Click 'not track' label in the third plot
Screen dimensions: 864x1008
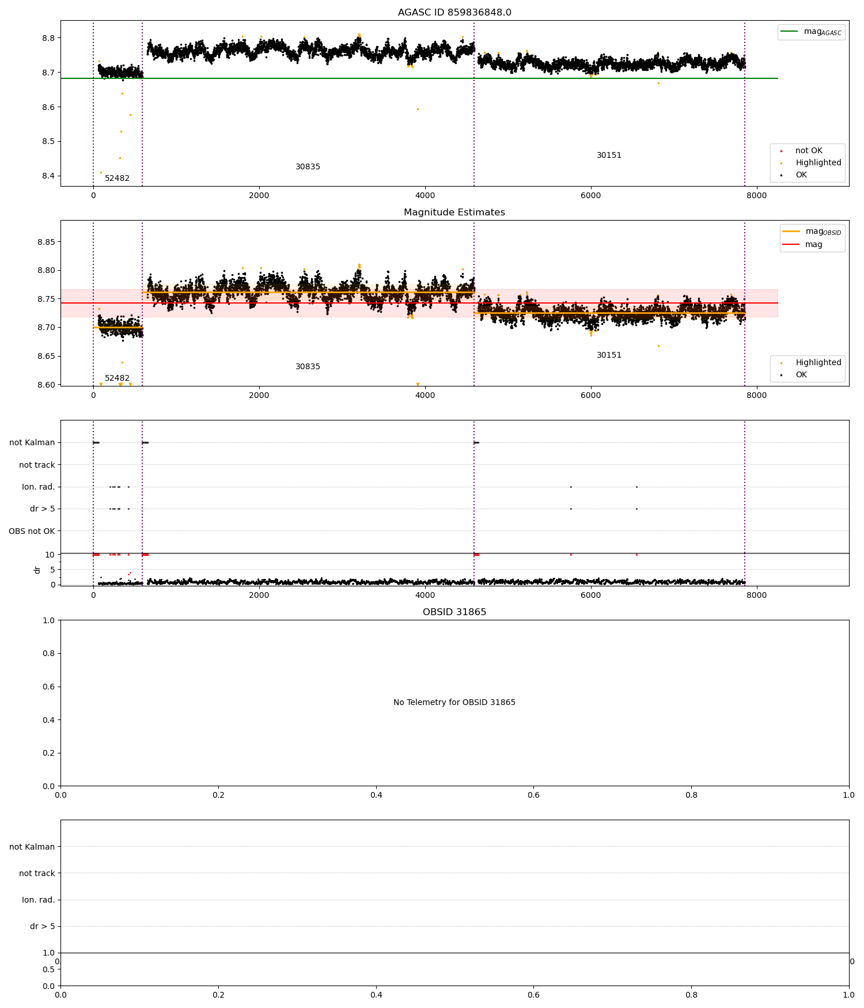[x=37, y=465]
